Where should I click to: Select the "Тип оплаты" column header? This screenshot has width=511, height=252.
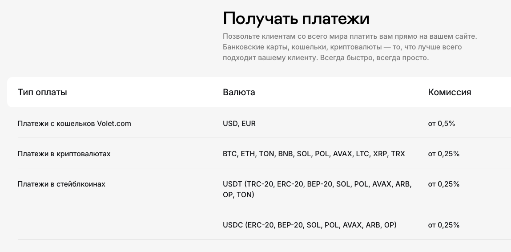42,93
